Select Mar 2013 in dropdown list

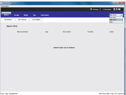[116, 20]
